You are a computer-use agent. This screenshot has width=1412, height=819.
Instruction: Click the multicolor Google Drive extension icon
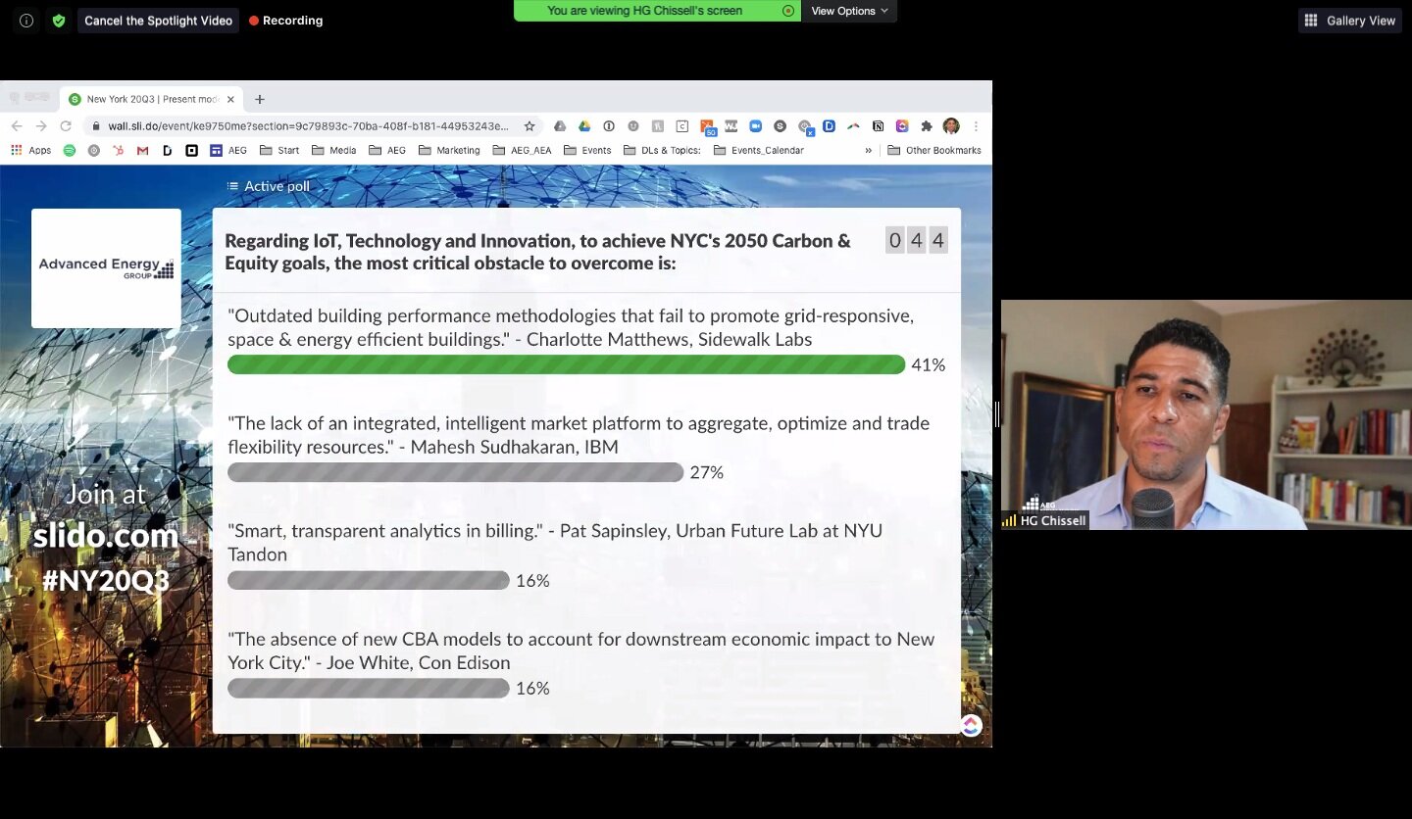click(584, 126)
